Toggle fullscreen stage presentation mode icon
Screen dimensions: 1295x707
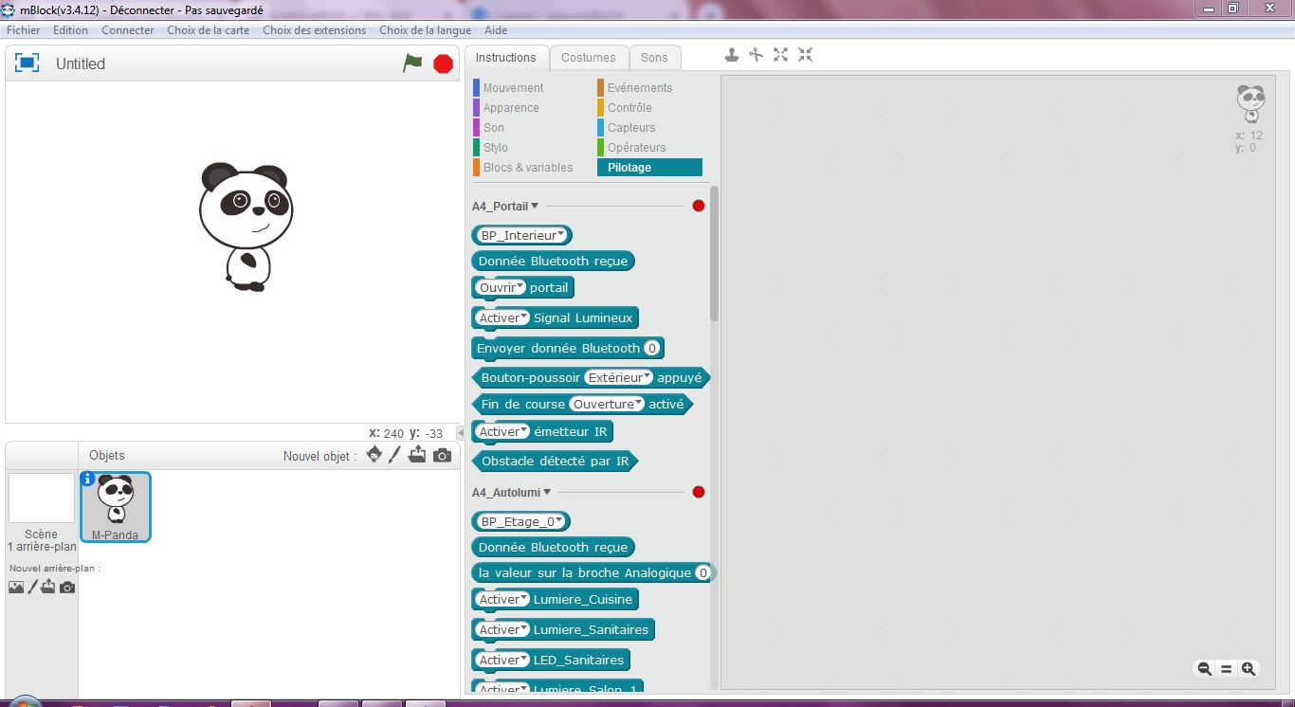[x=27, y=63]
